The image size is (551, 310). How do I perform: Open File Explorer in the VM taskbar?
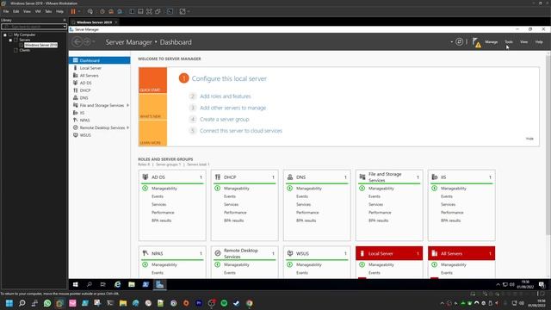(x=132, y=284)
